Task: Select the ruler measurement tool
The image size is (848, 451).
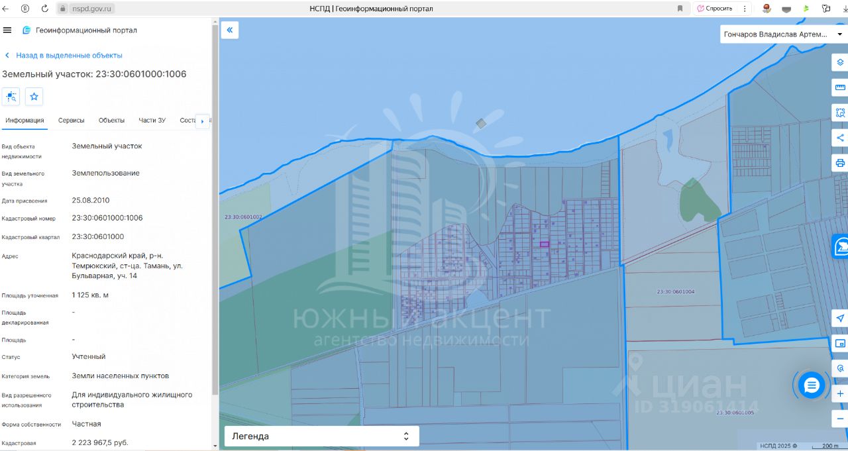Action: [840, 87]
